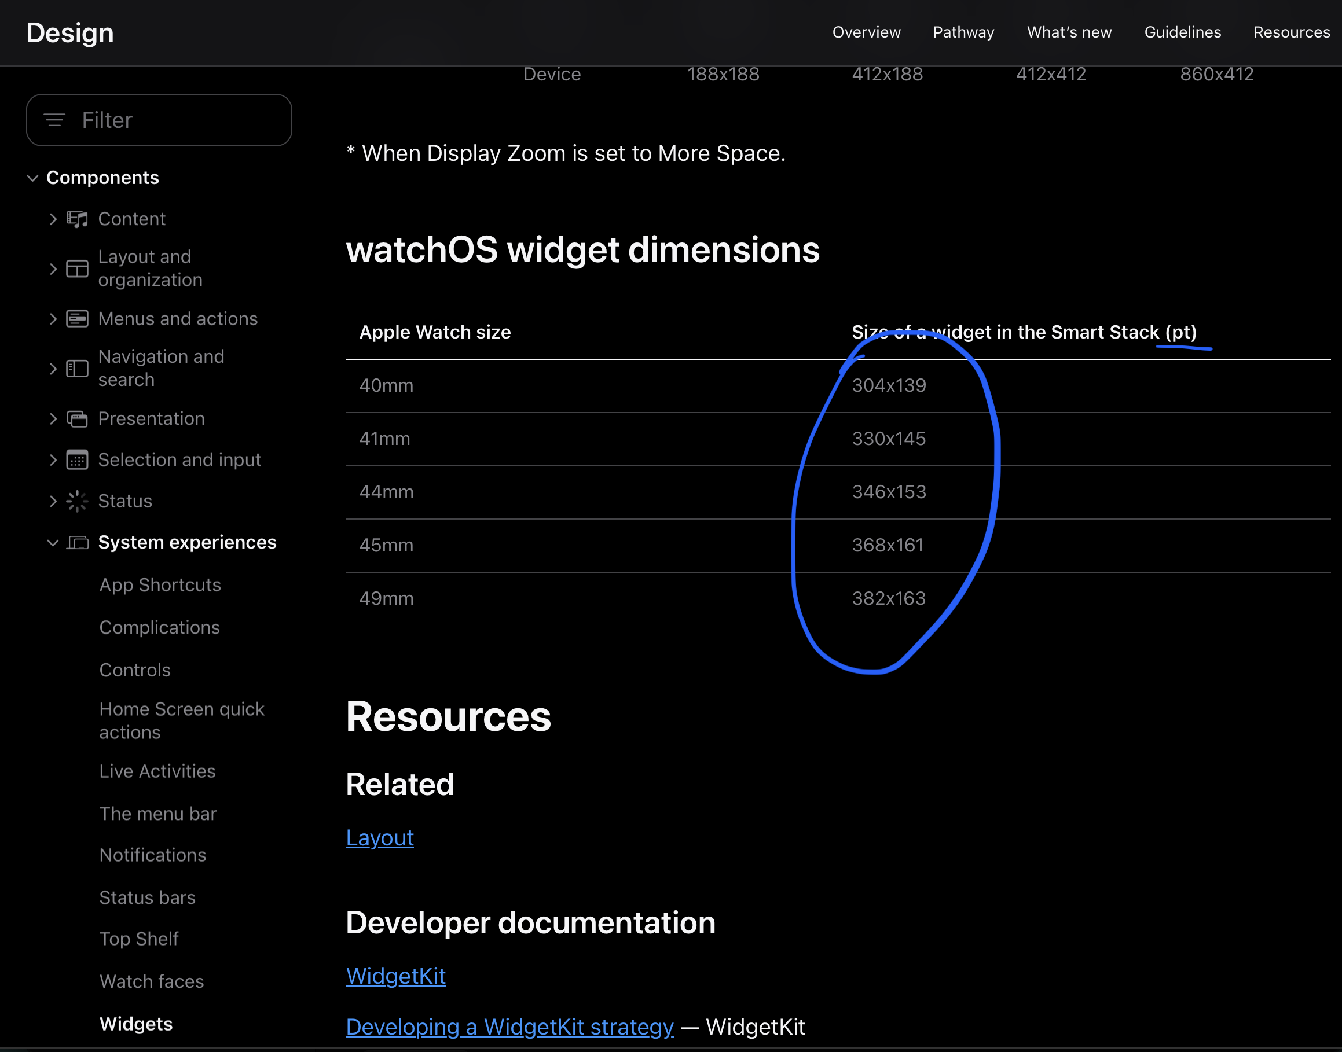Click the Status spinner icon
The height and width of the screenshot is (1052, 1342).
point(77,501)
